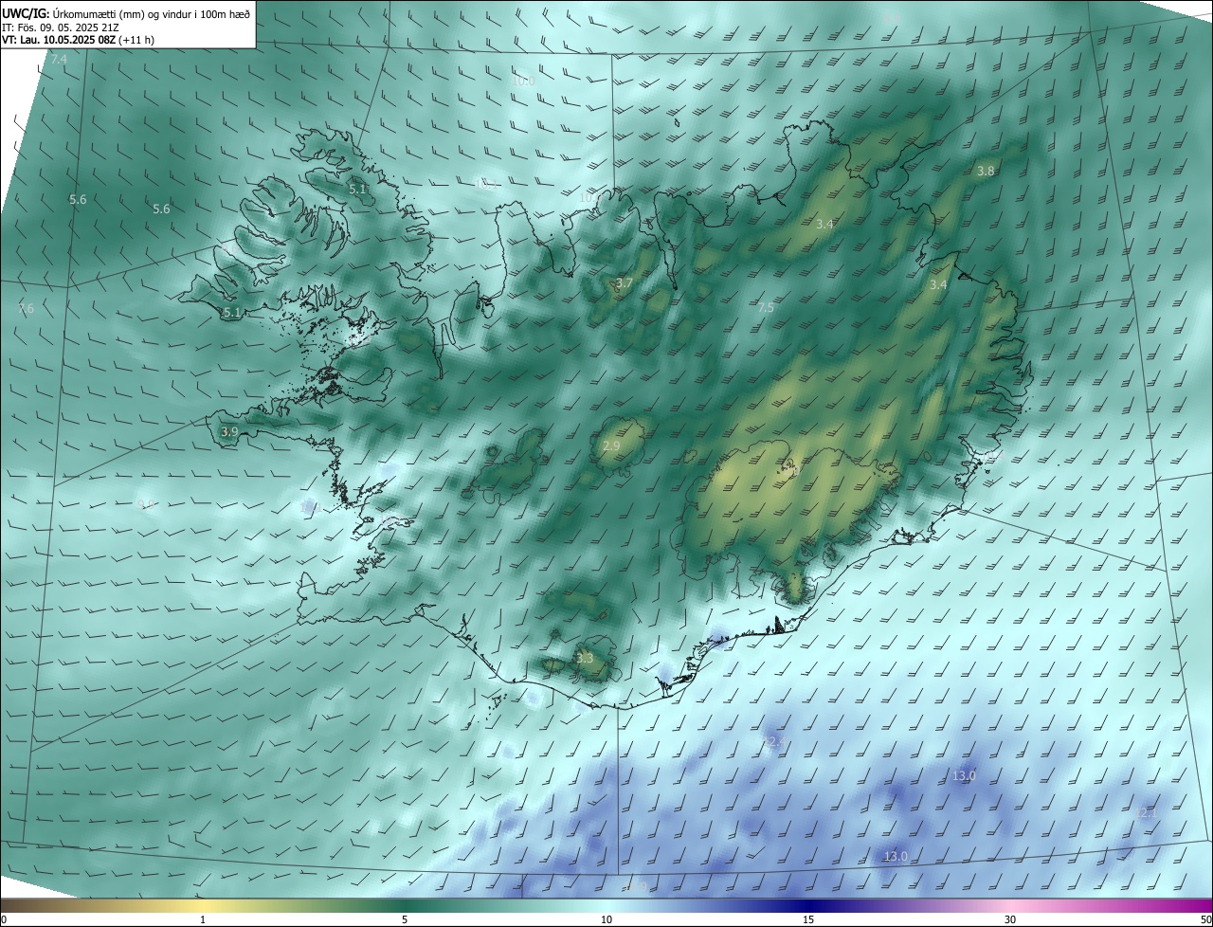This screenshot has width=1213, height=927.
Task: Click the 'IT: Fös. 09. 05. 2025 21Z' line
Action: pos(61,27)
